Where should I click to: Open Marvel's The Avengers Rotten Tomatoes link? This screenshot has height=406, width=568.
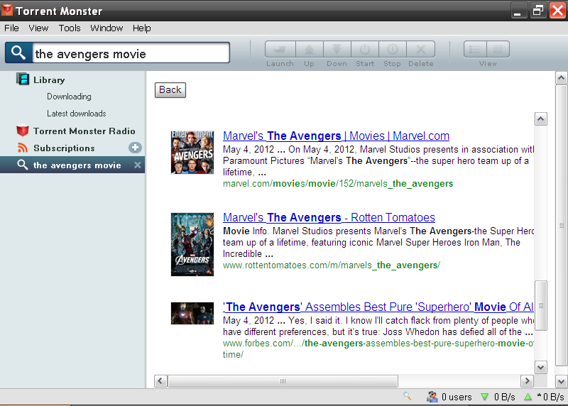click(x=329, y=217)
